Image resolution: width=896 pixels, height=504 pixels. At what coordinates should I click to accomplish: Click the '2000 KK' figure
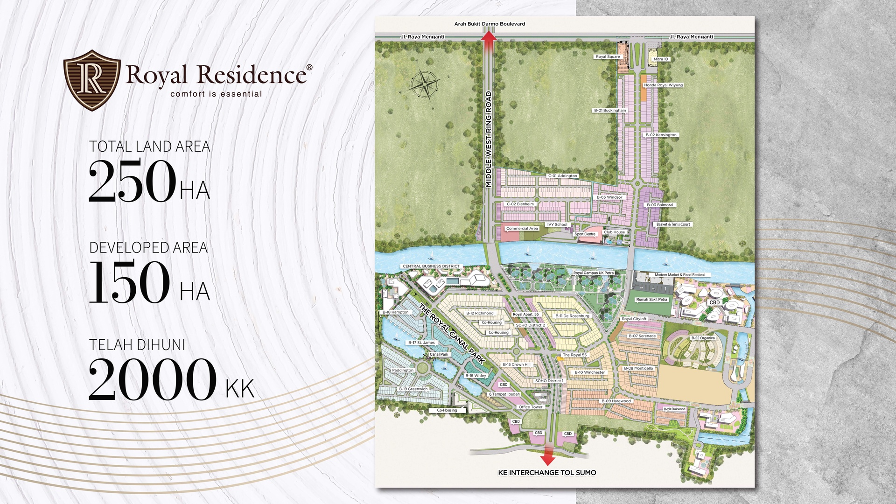(x=171, y=378)
